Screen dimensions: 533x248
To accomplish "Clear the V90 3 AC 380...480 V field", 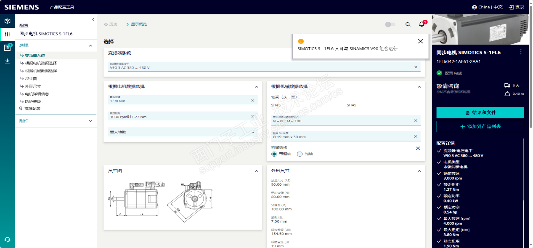I will point(416,67).
